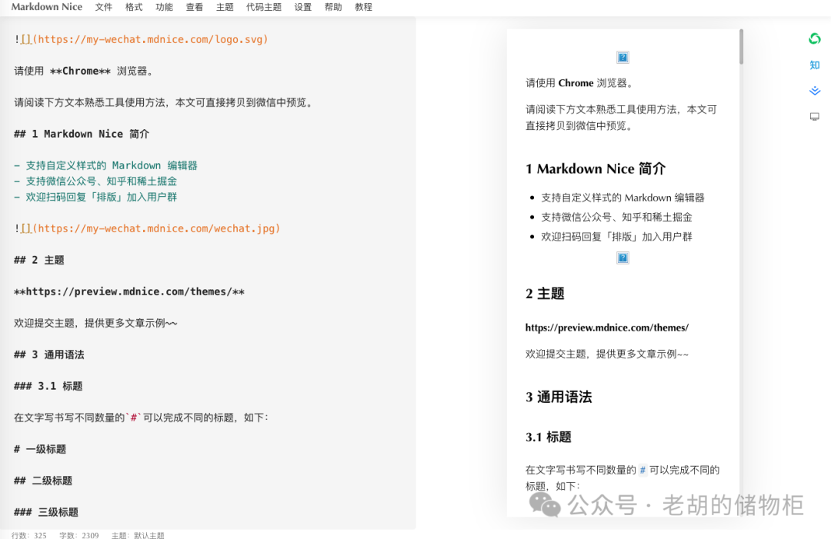Click editor line '请使用 **Chrome** 浏览器。'
The height and width of the screenshot is (539, 831).
coord(85,71)
